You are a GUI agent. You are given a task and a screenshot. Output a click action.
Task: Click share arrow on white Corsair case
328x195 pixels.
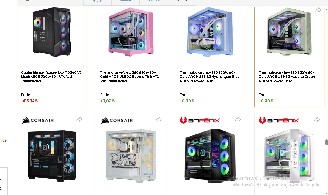(x=158, y=119)
